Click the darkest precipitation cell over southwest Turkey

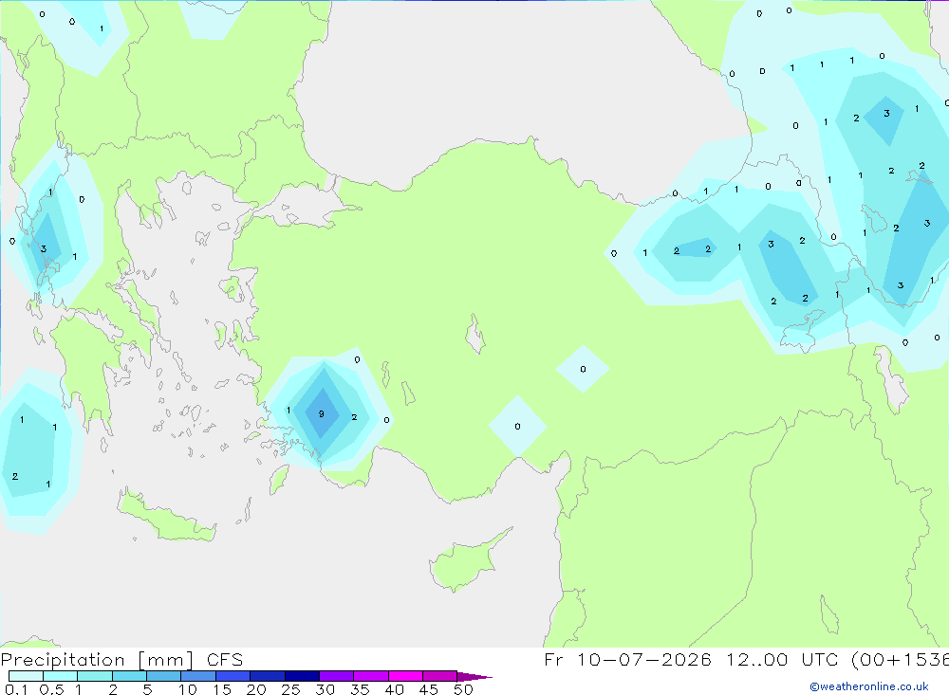322,413
